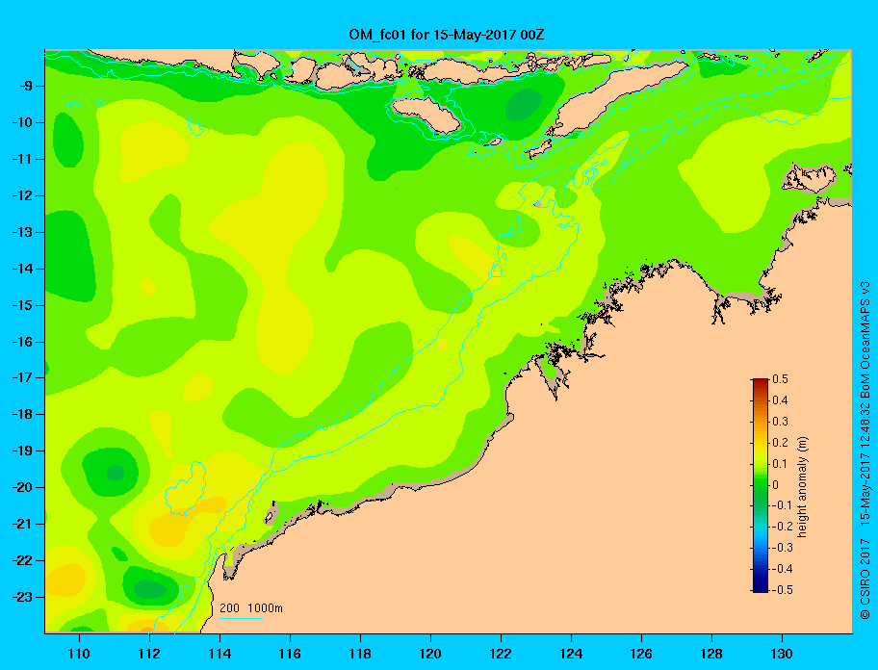Click the latitude label -9
This screenshot has height=670, width=878.
[24, 87]
